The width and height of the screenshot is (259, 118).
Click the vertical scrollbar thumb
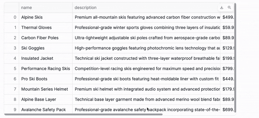[x=235, y=58]
